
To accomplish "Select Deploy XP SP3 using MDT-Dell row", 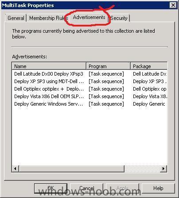I will point(89,81).
